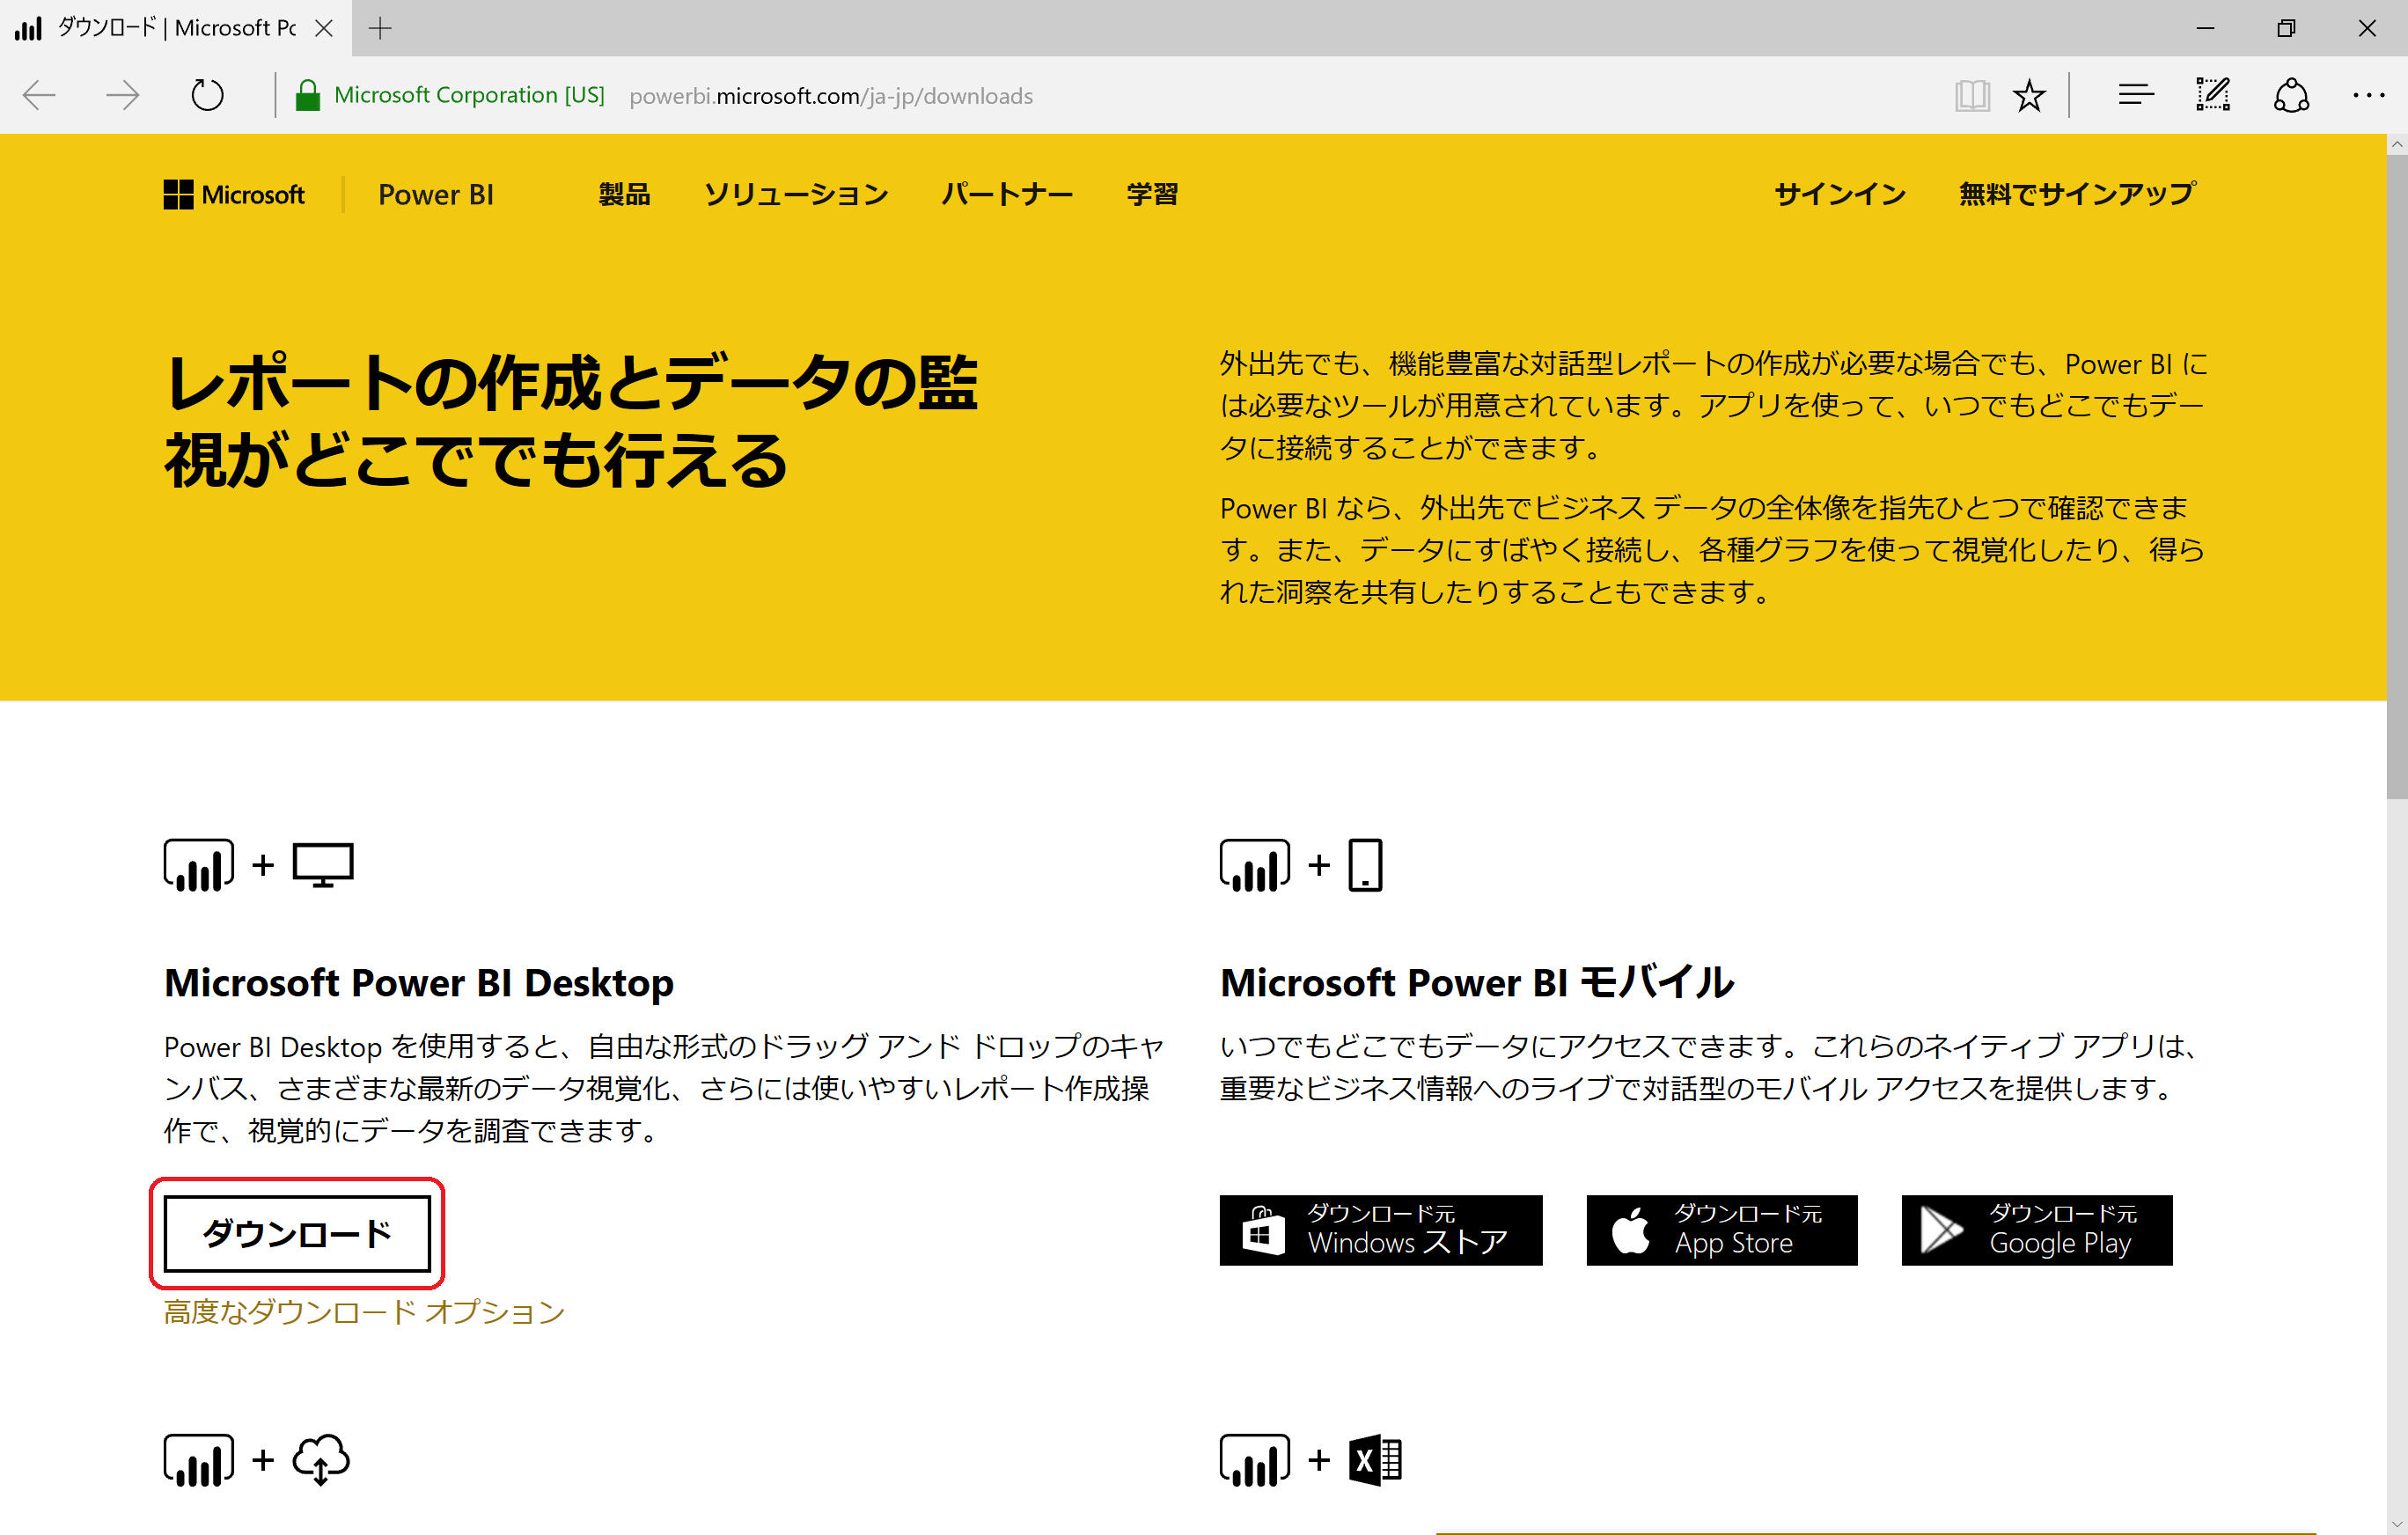
Task: Click the ダウンロード button for Power BI Desktop
Action: (297, 1234)
